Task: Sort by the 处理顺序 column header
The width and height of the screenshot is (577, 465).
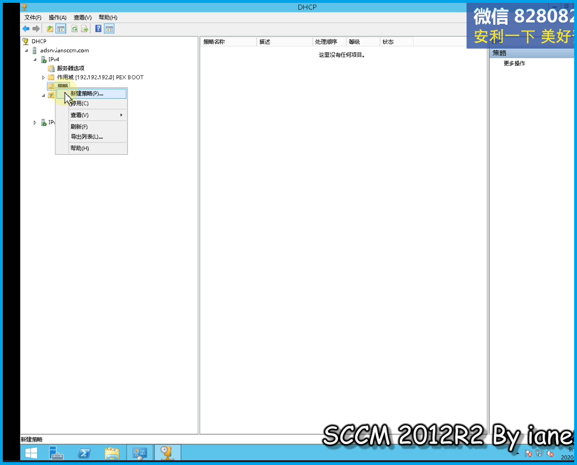Action: point(329,42)
